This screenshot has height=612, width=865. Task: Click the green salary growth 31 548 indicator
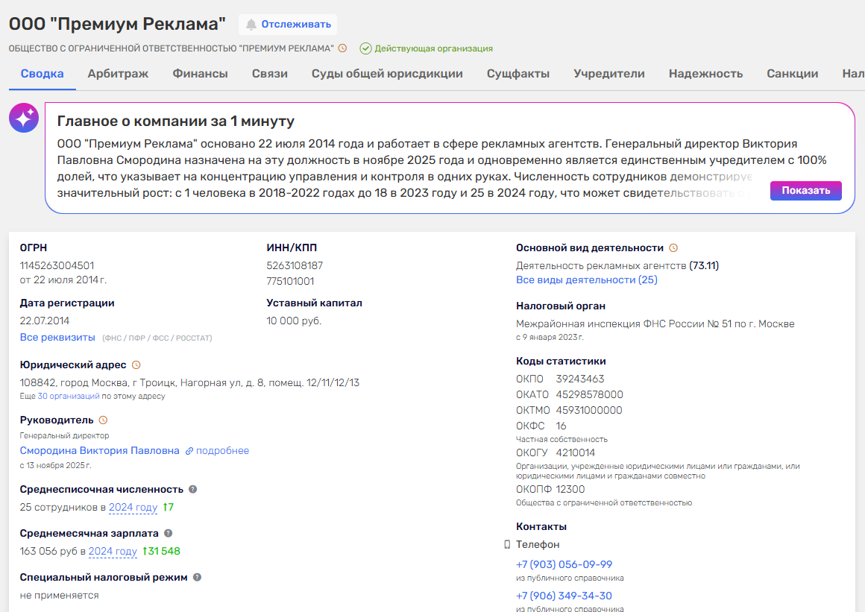pyautogui.click(x=161, y=552)
